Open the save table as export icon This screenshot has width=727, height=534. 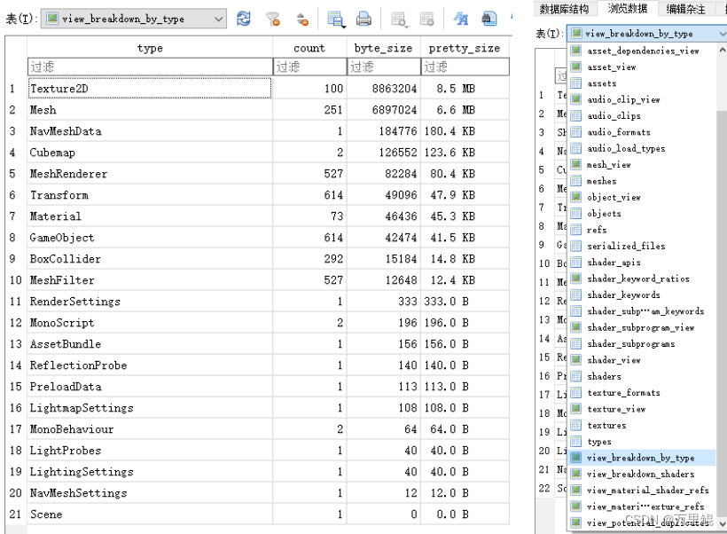point(335,19)
